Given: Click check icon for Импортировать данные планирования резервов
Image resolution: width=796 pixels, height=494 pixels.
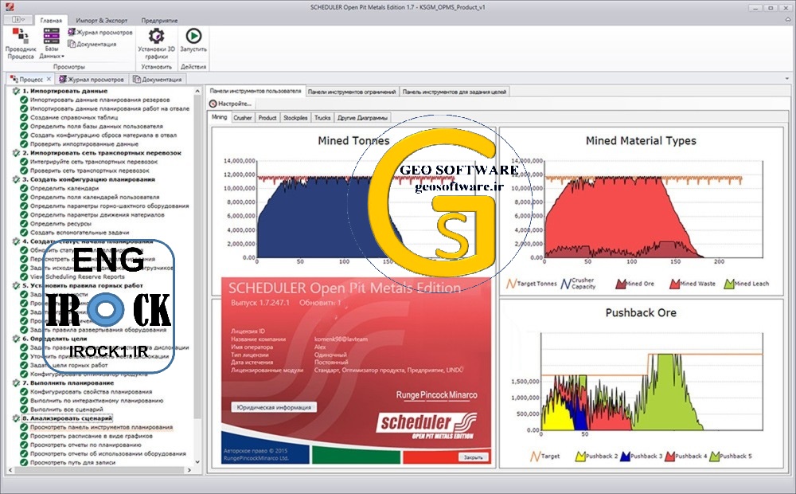Looking at the screenshot, I should click(24, 100).
